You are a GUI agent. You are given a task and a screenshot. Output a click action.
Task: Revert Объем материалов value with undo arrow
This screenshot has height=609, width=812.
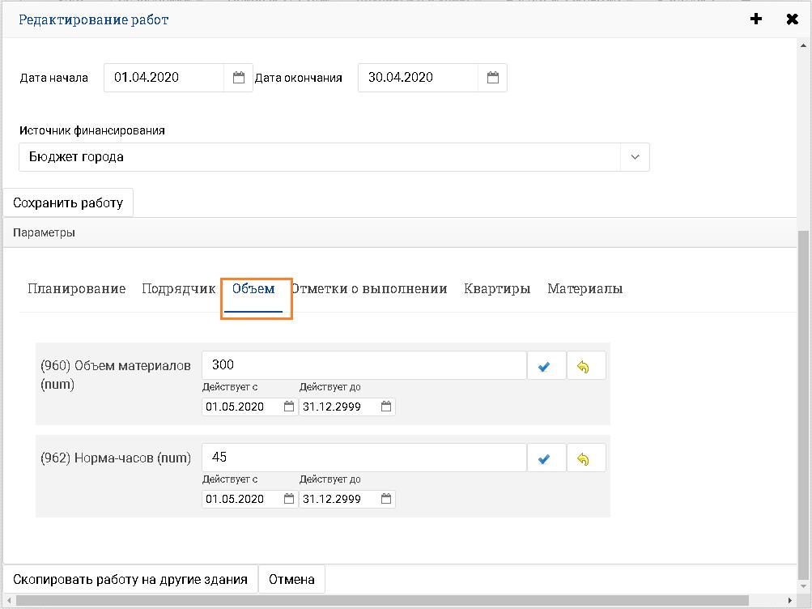click(585, 367)
